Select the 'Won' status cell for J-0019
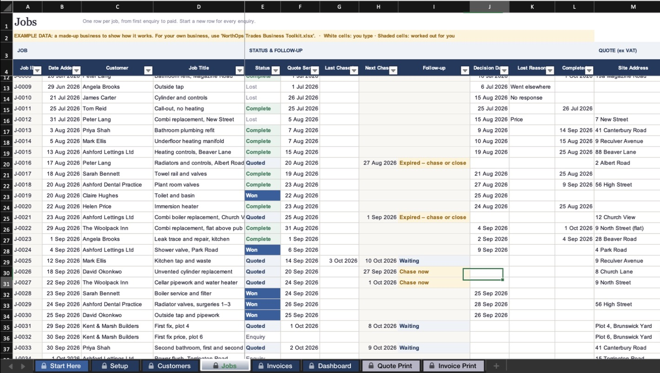The image size is (660, 373). [263, 196]
